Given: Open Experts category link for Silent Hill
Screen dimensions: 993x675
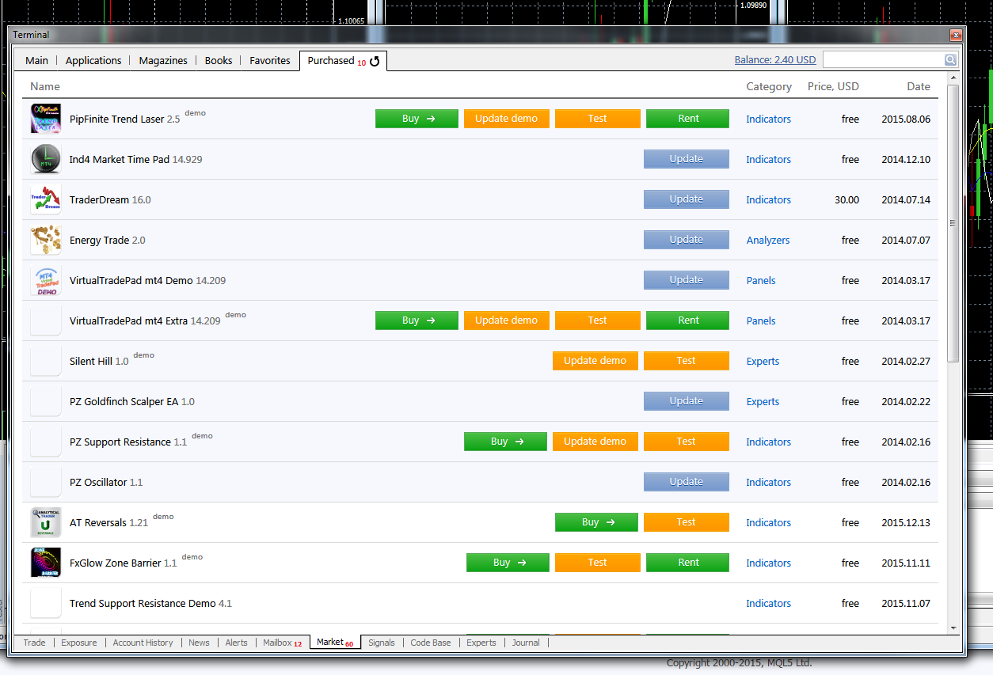Looking at the screenshot, I should click(x=763, y=362).
